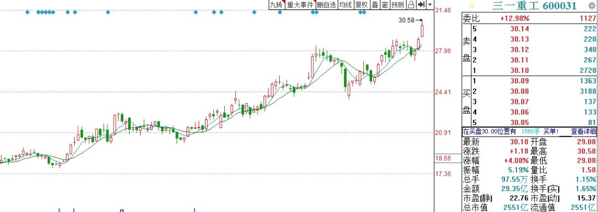Select the last blue diamond event marker
This screenshot has width=598, height=212.
click(364, 13)
